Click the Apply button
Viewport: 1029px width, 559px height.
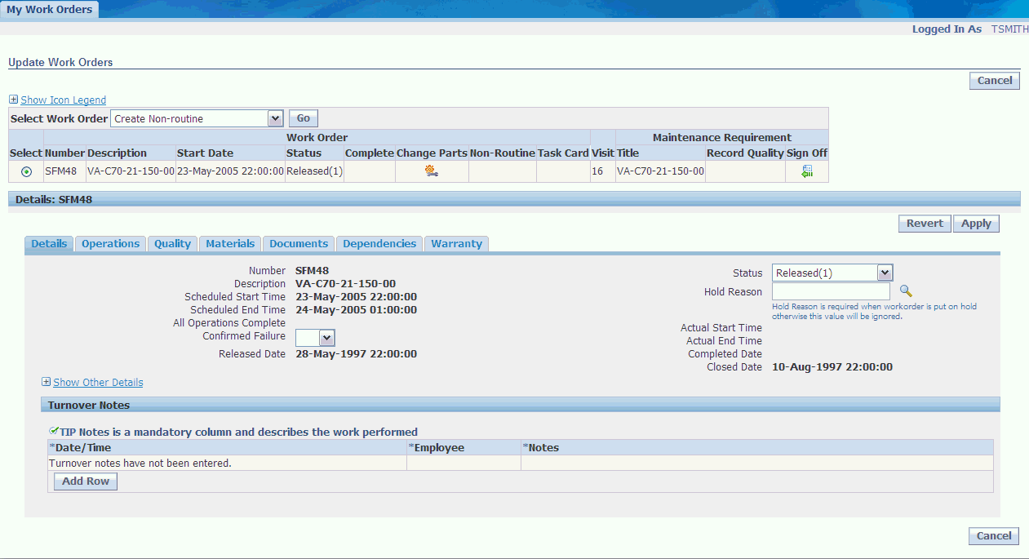point(976,224)
